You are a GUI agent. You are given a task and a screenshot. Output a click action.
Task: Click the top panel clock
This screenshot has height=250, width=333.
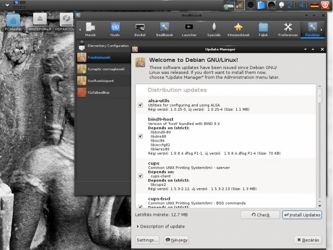(297, 5)
